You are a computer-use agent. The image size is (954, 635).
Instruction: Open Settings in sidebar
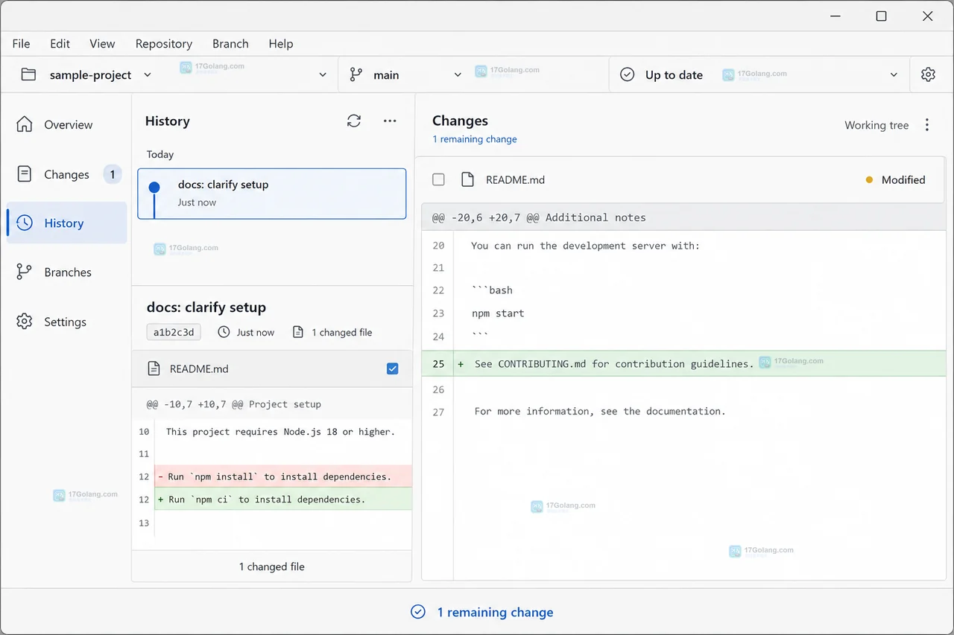[67, 322]
